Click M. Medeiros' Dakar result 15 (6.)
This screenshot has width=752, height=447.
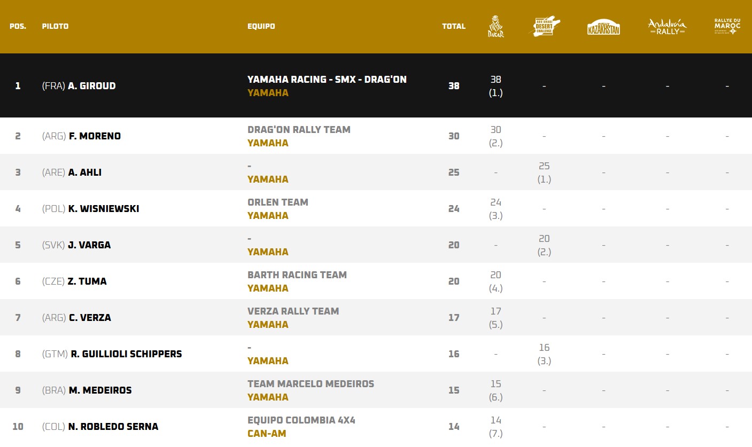click(x=496, y=390)
